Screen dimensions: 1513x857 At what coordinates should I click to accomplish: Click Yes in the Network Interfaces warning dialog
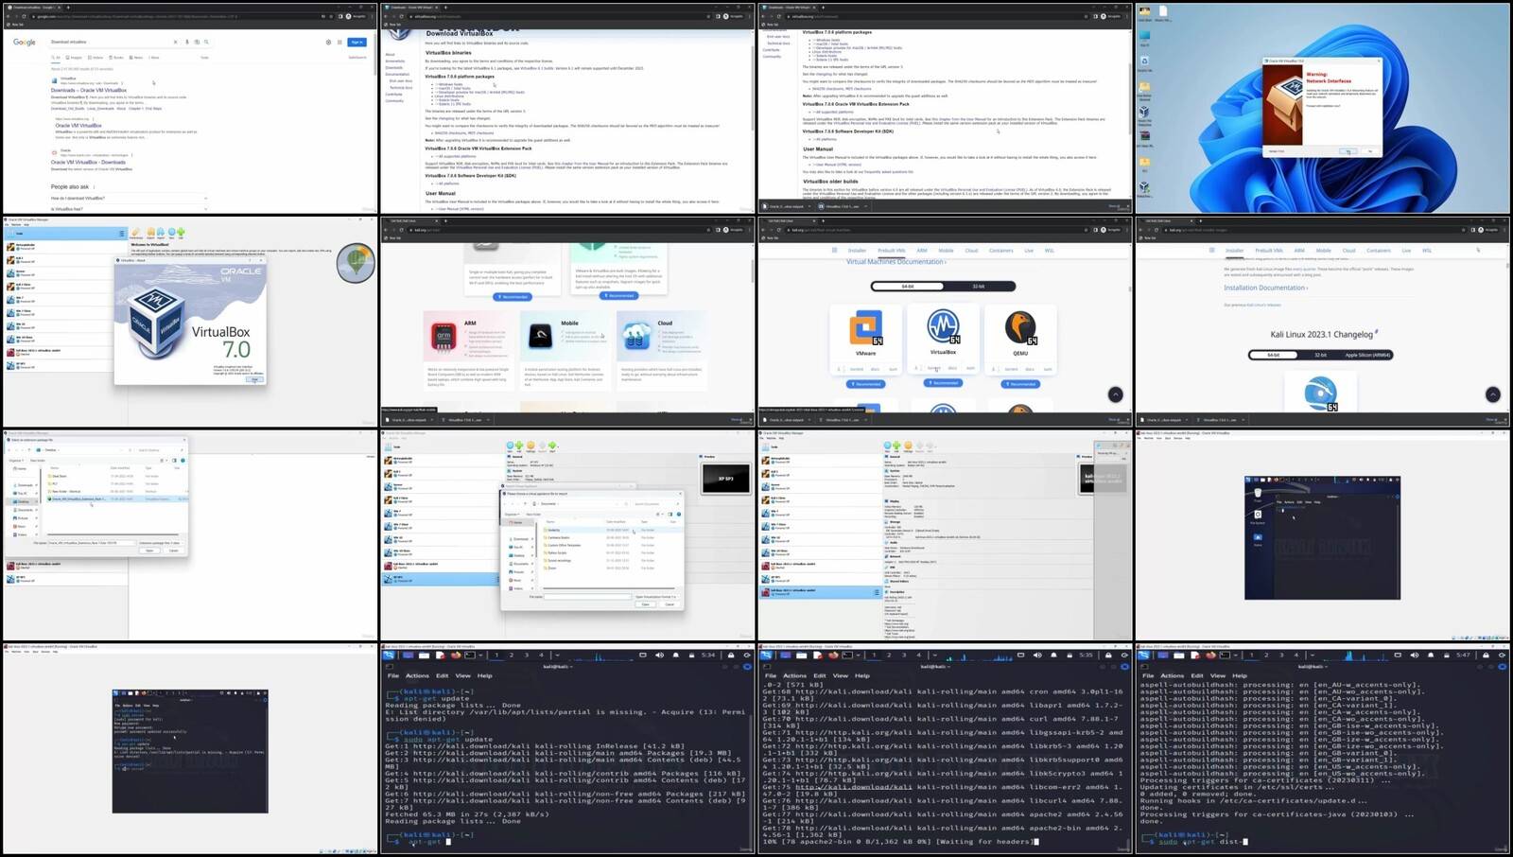pyautogui.click(x=1348, y=150)
